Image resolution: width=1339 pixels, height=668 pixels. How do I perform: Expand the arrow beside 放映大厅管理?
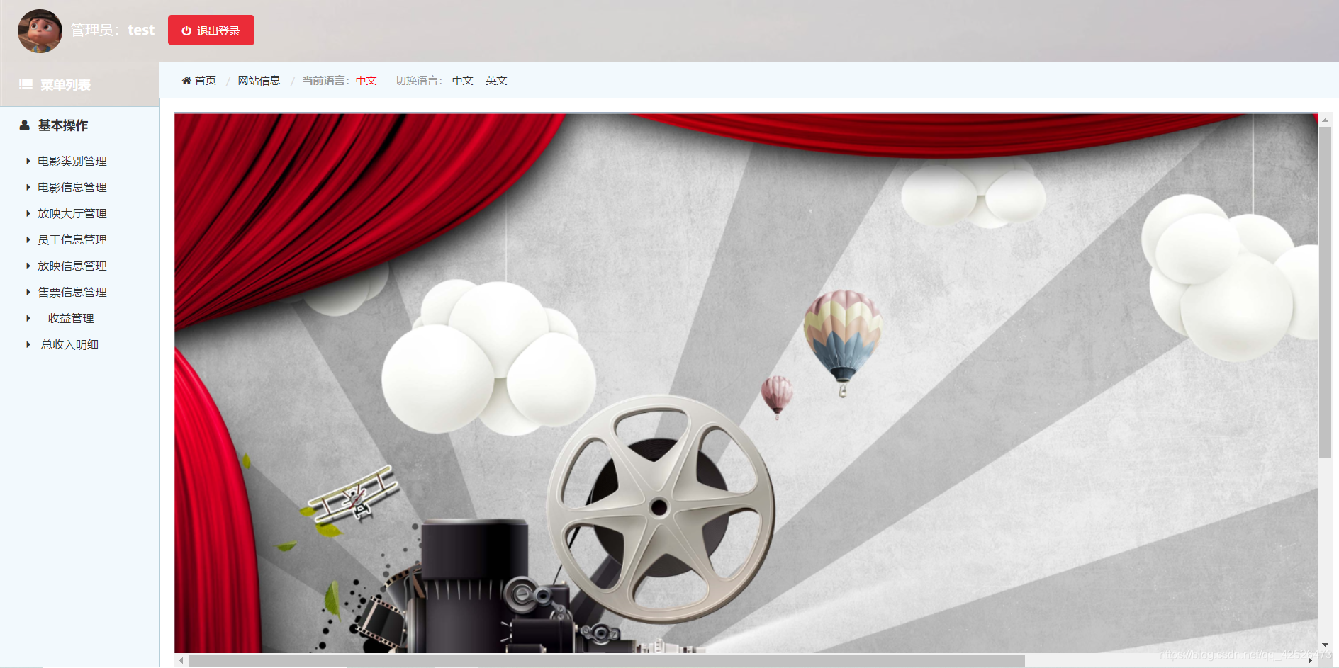(x=28, y=214)
